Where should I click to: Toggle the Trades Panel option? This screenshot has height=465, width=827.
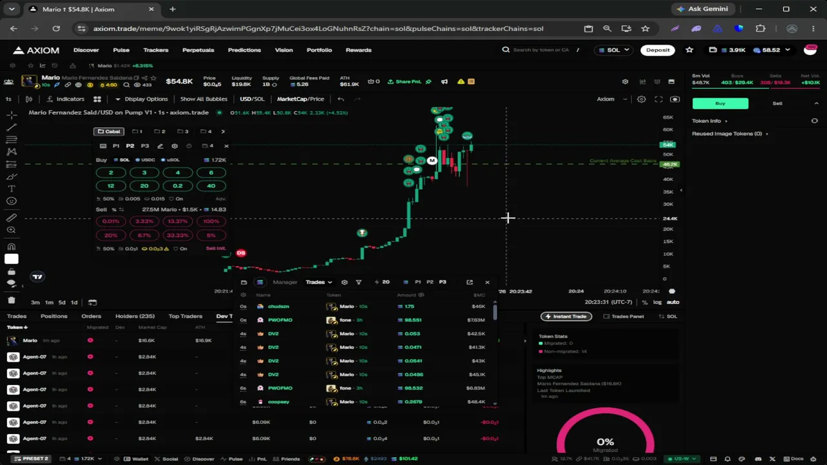click(x=623, y=316)
